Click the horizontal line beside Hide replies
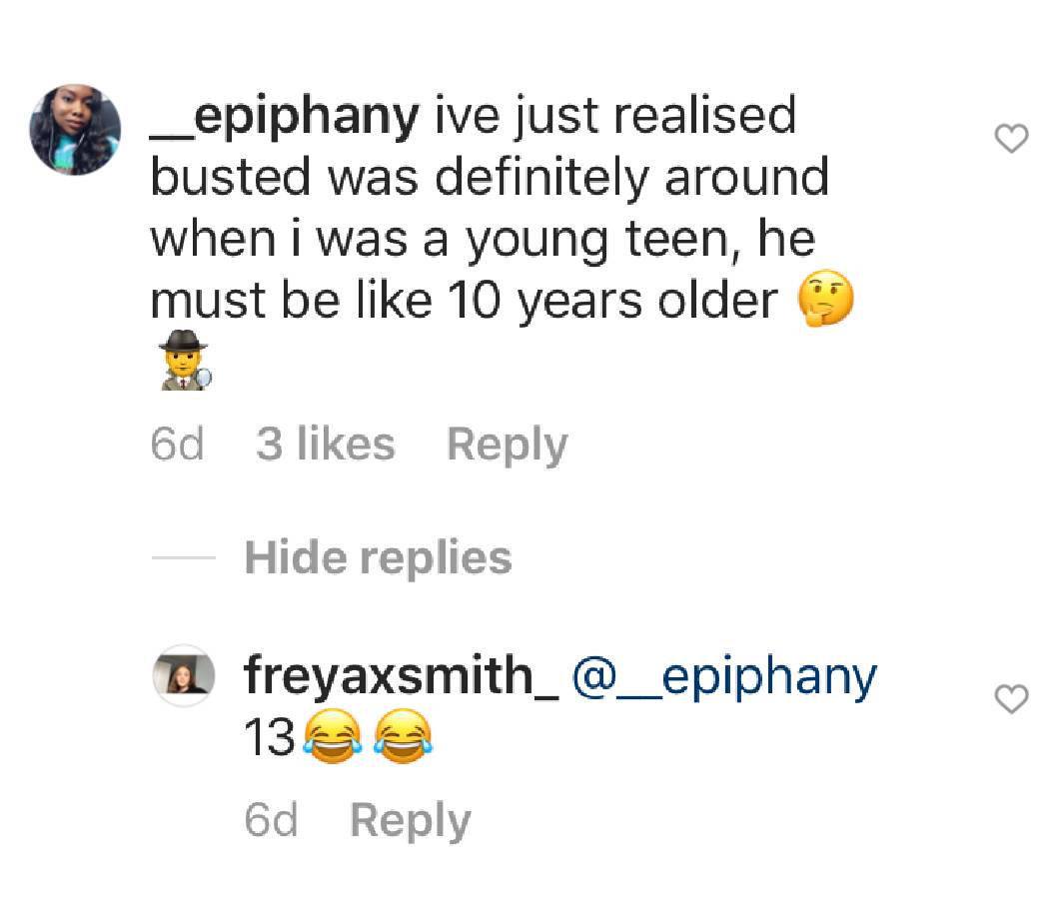This screenshot has width=1058, height=916. [184, 557]
